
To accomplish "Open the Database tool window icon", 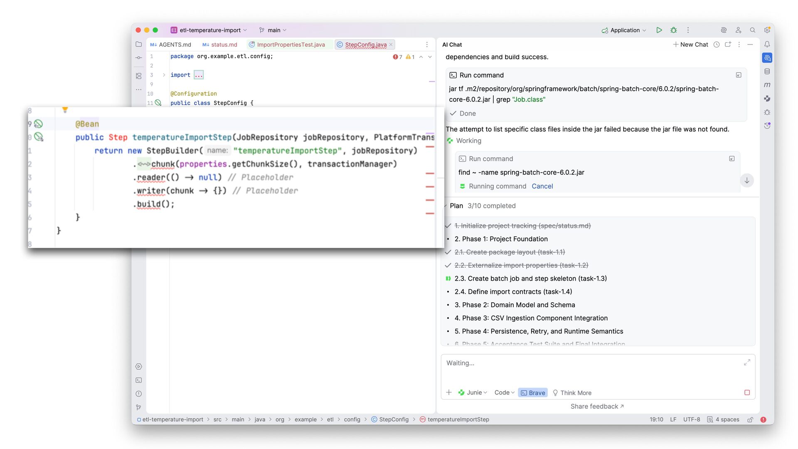I will click(767, 72).
